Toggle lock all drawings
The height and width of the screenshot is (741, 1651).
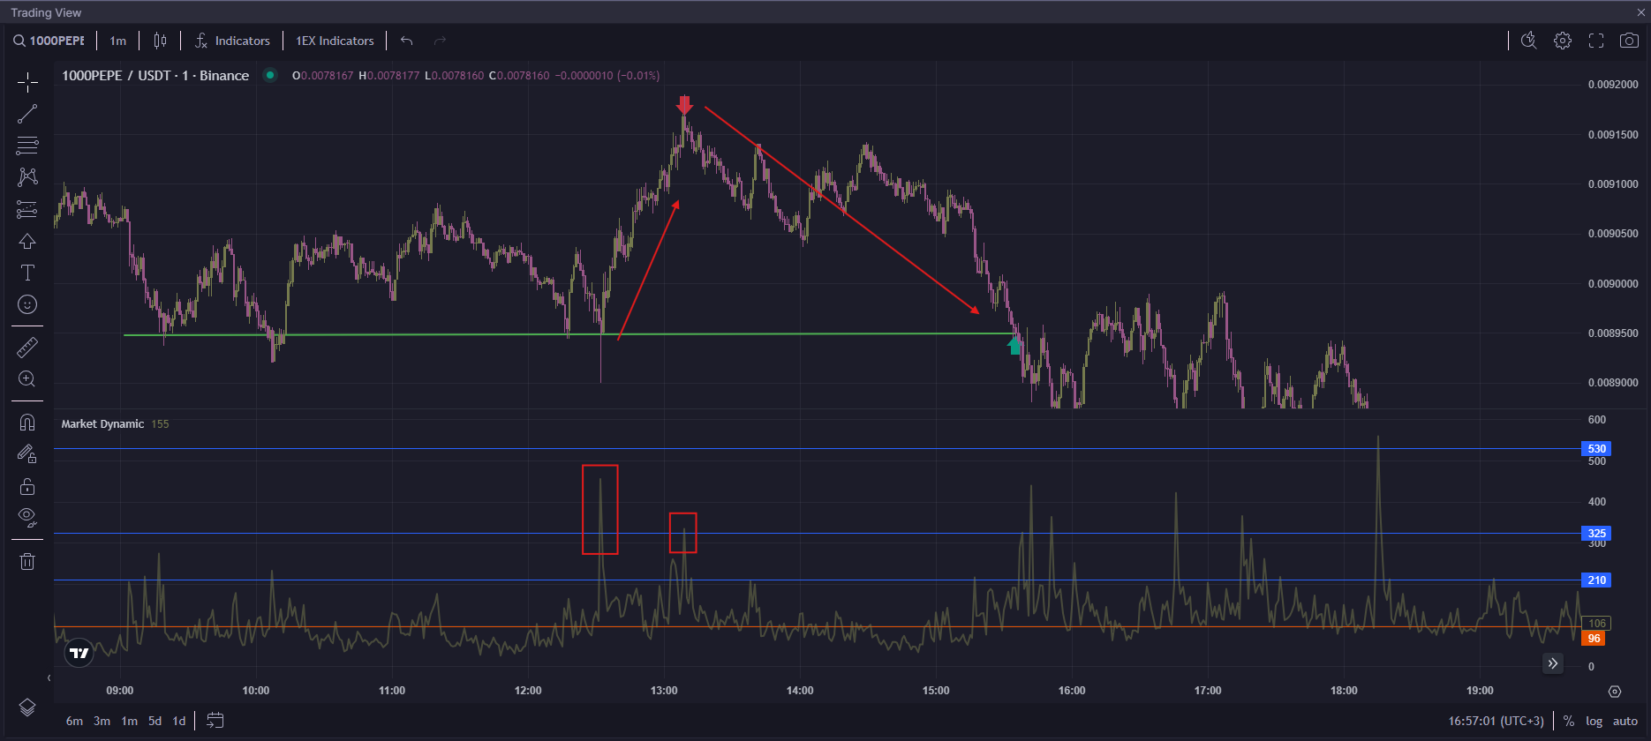pyautogui.click(x=27, y=486)
